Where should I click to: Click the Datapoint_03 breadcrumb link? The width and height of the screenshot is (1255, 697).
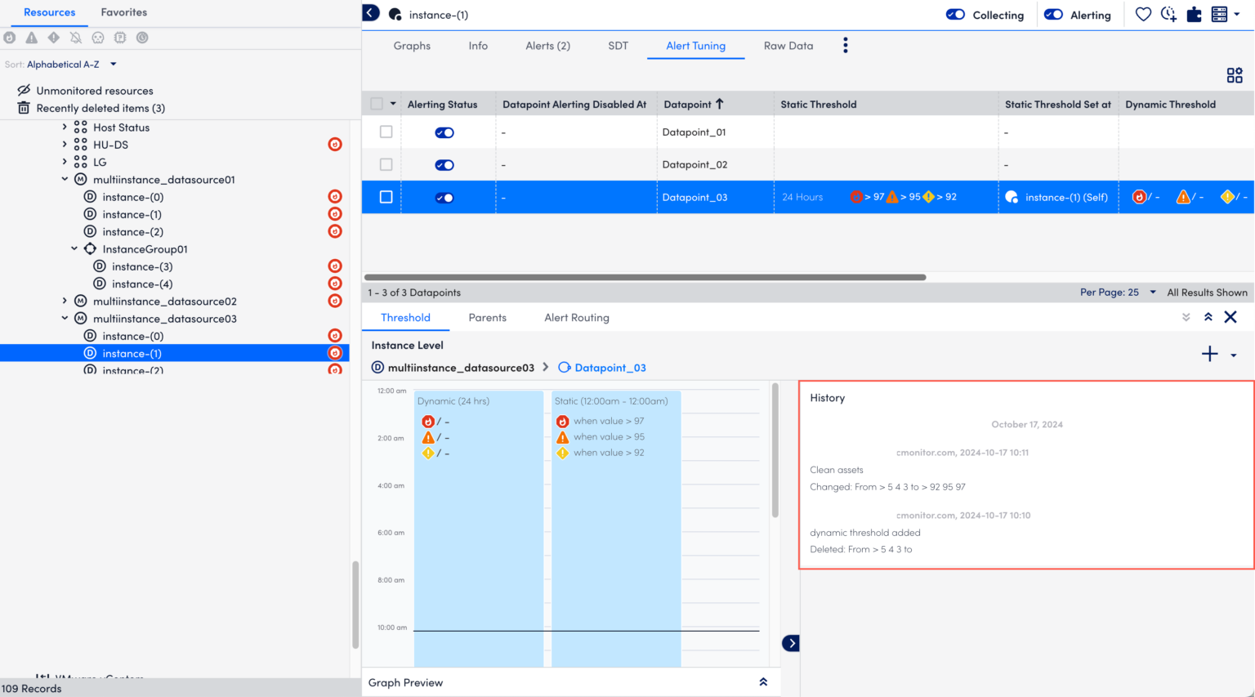[x=610, y=367]
